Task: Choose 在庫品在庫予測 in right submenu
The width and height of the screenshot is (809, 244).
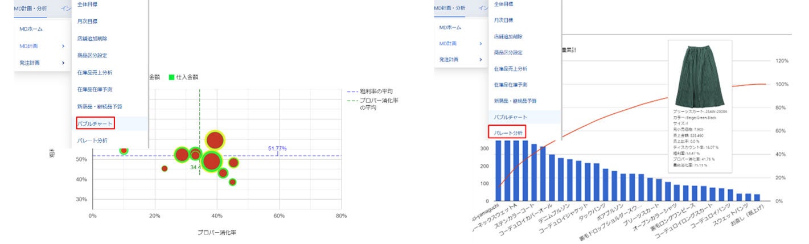Action: point(511,84)
